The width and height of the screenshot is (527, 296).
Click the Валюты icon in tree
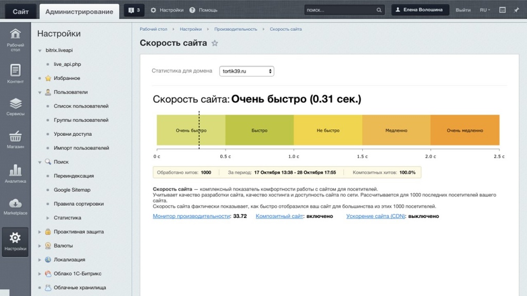point(48,246)
